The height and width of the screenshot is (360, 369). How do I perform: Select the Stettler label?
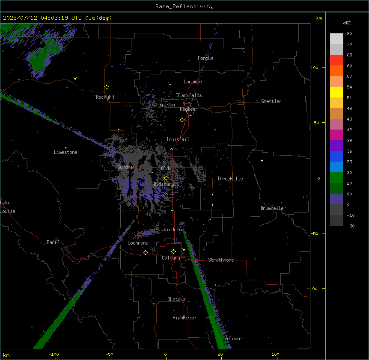[x=271, y=101]
